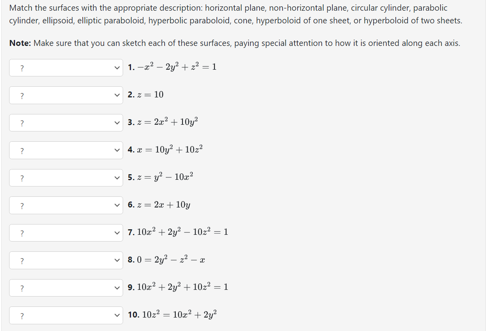486x331 pixels.
Task: Open the dropdown for 0 = 2y² − z² − x
Action: click(66, 260)
